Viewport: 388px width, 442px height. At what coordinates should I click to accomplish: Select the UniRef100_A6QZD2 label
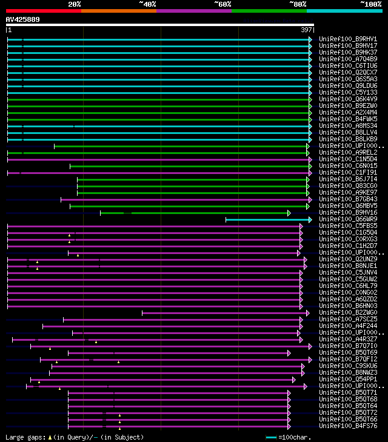[x=348, y=299]
